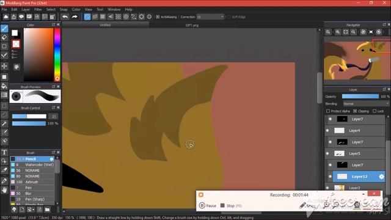Select the Blur brush
The width and height of the screenshot is (391, 220).
32,193
